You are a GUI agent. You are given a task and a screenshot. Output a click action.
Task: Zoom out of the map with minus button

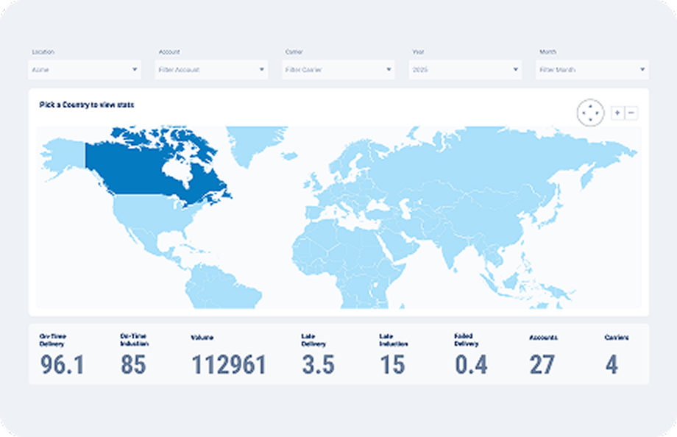(631, 113)
